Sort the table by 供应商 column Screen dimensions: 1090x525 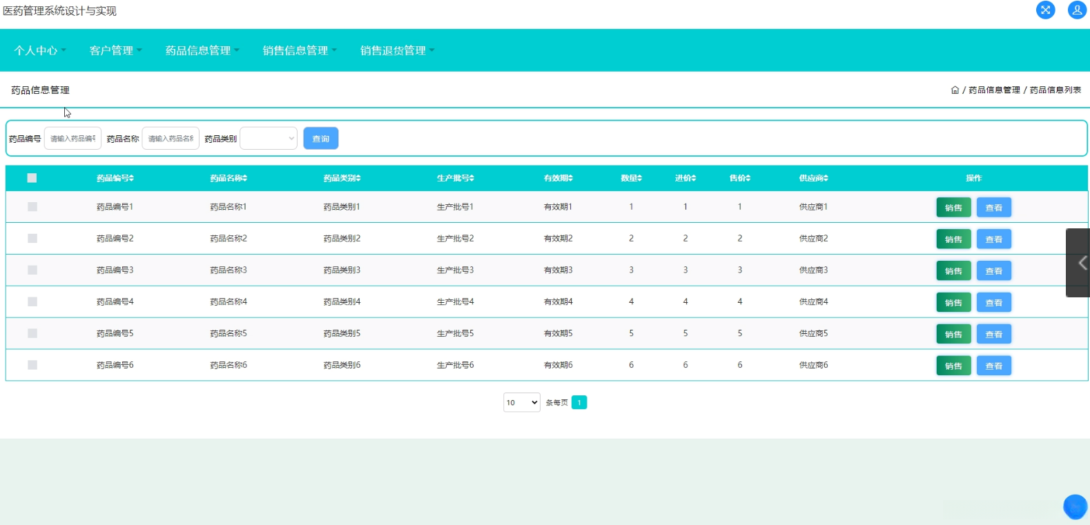814,178
